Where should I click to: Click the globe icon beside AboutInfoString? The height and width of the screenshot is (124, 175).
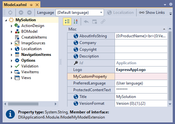pos(76,36)
